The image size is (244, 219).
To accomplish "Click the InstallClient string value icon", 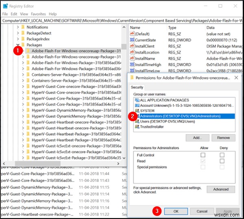I will tap(132, 46).
